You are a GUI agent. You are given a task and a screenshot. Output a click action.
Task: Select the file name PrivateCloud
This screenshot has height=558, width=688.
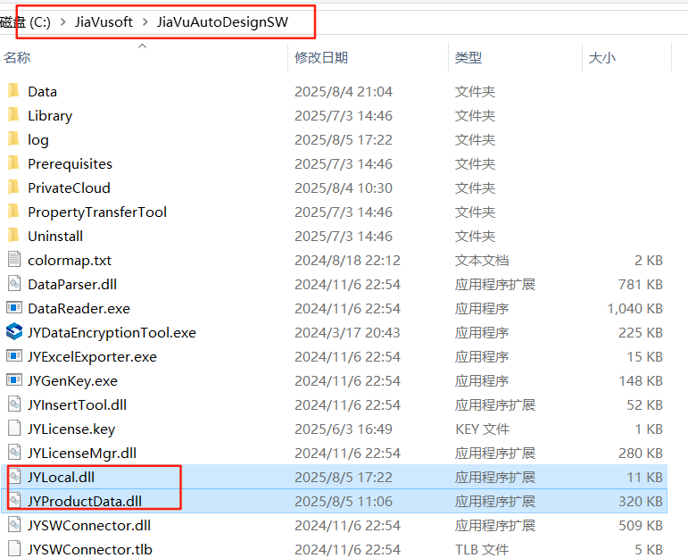(69, 187)
